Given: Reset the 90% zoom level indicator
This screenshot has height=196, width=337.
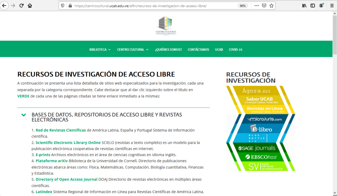Looking at the screenshot, I should click(243, 6).
